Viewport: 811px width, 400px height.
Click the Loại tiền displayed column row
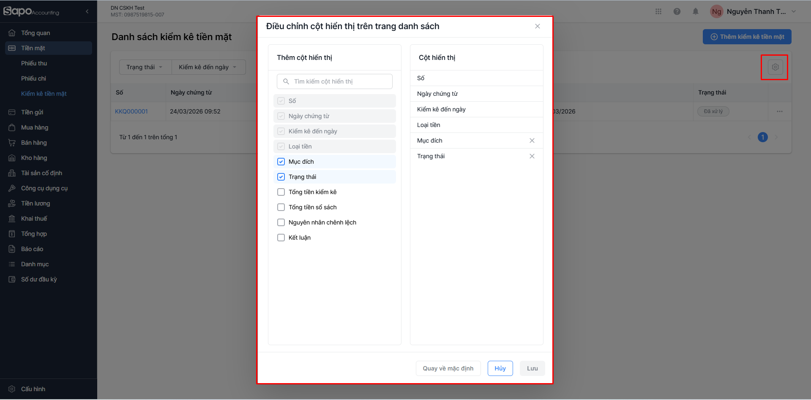[x=477, y=125]
